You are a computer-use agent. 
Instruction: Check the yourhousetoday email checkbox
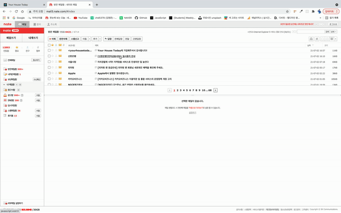pyautogui.click(x=49, y=51)
